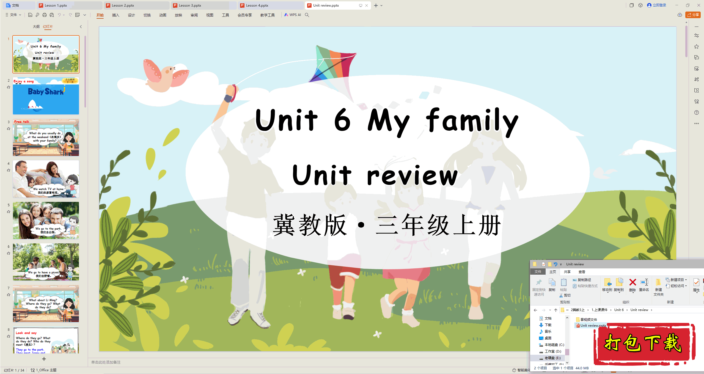Open the Explorer recent locations dropdown arrow
This screenshot has height=374, width=704.
pyautogui.click(x=550, y=310)
